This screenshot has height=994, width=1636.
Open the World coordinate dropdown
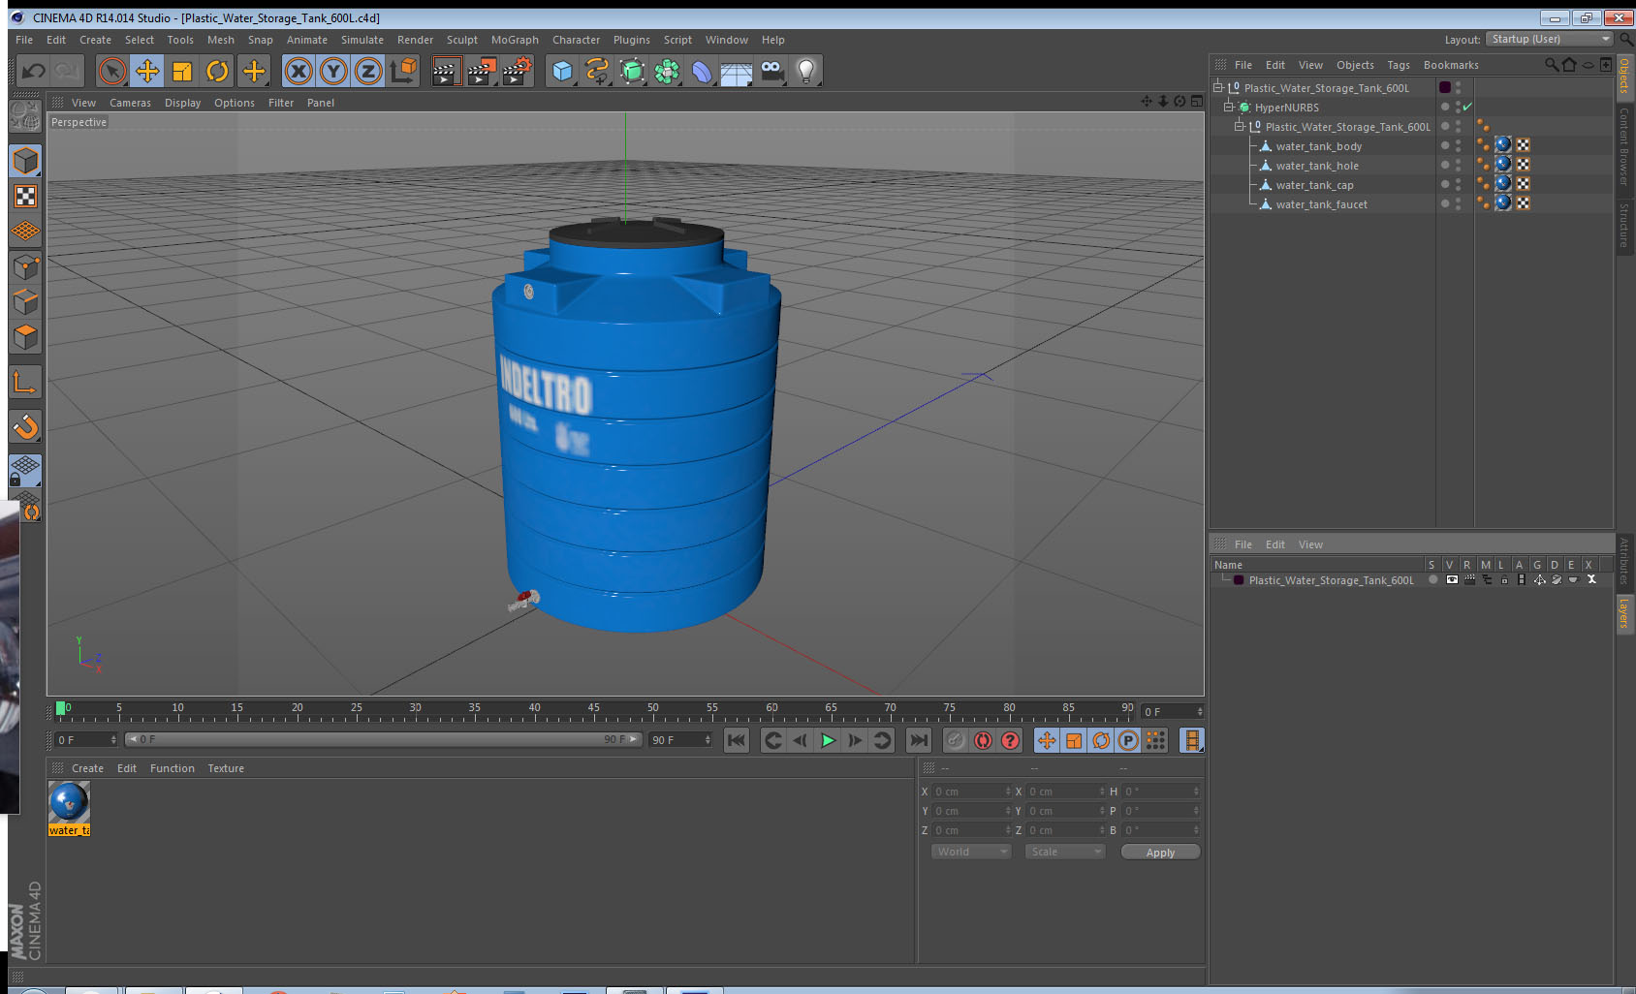pos(971,852)
